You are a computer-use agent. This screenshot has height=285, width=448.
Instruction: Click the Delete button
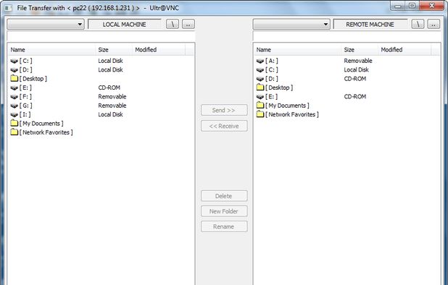click(224, 196)
